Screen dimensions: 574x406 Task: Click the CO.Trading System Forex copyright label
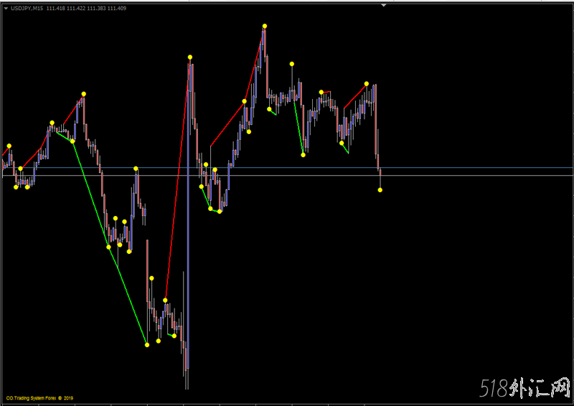tap(39, 398)
